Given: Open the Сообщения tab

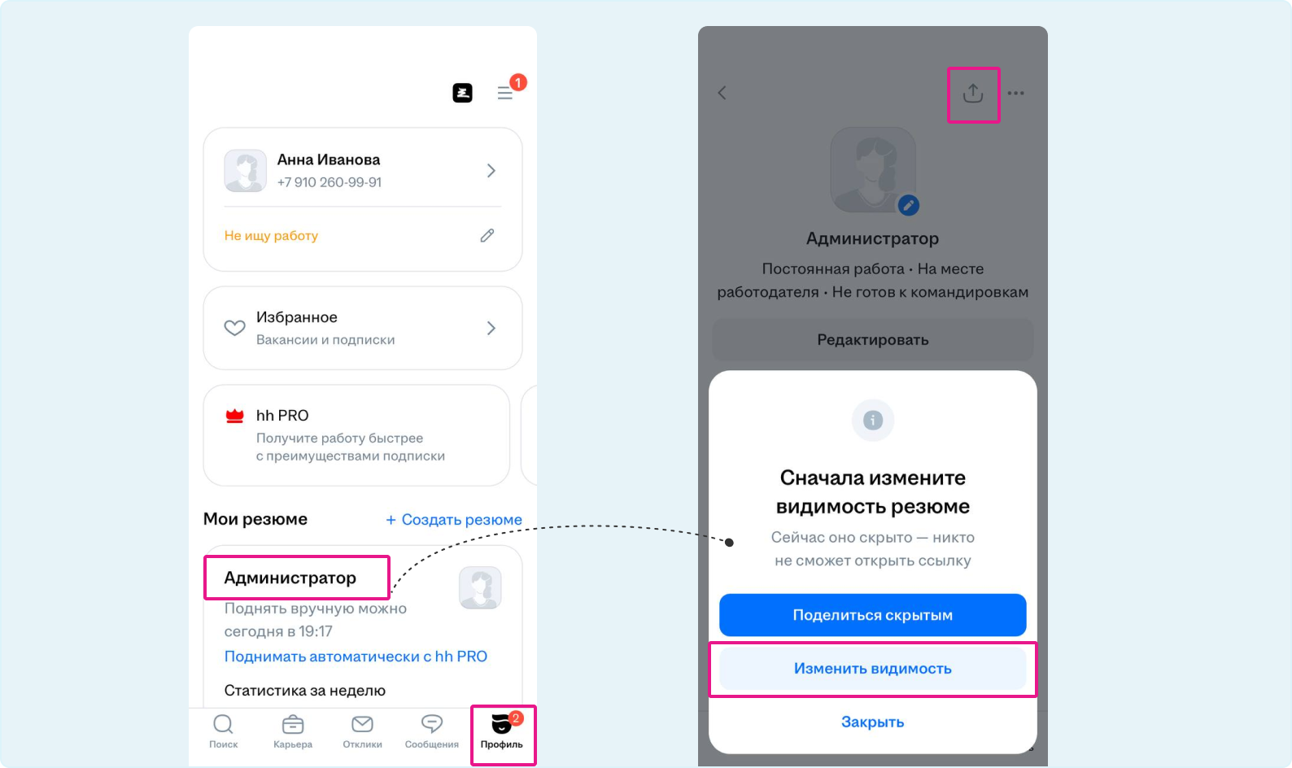Looking at the screenshot, I should point(432,731).
